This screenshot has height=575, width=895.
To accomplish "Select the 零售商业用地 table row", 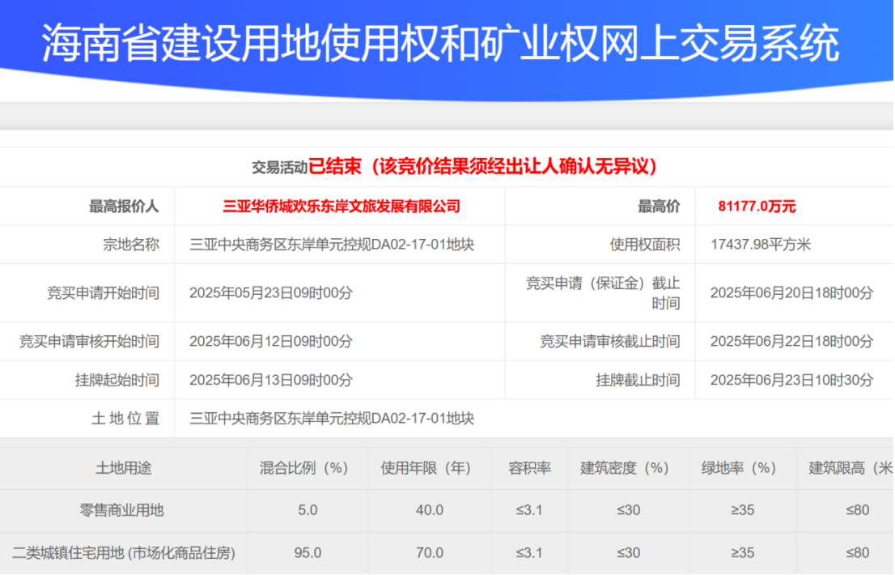I will coord(447,510).
